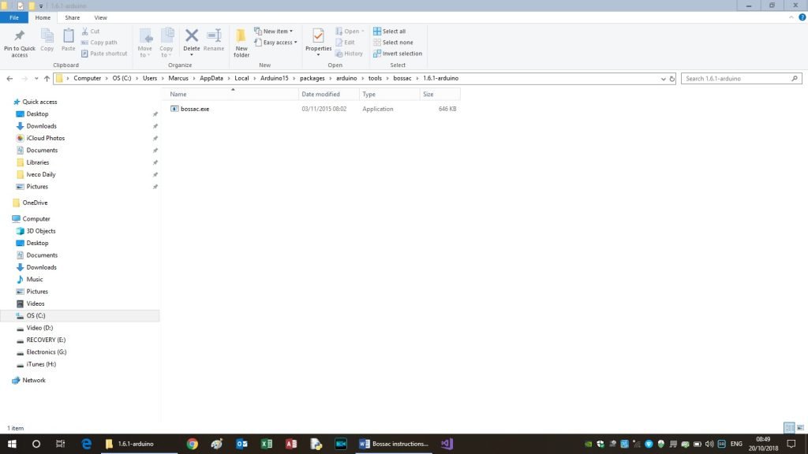This screenshot has width=808, height=454.
Task: Click the Invert selection ribbon icon
Action: (398, 54)
